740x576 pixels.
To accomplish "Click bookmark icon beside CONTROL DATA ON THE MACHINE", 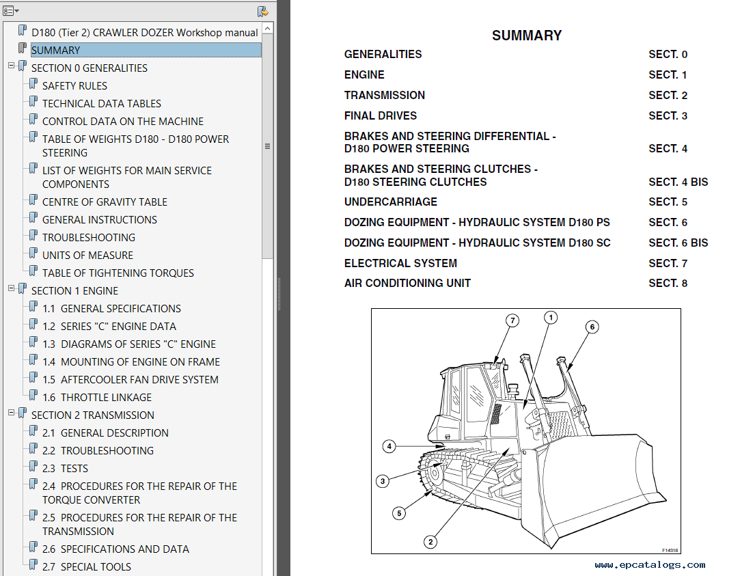I will click(33, 120).
